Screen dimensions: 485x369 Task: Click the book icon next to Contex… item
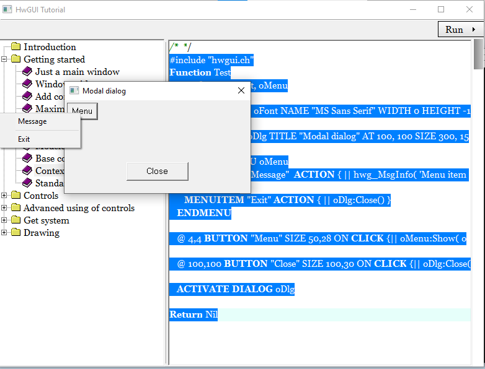tap(27, 171)
